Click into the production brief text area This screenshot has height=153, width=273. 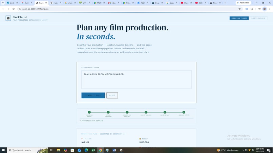tap(136, 79)
